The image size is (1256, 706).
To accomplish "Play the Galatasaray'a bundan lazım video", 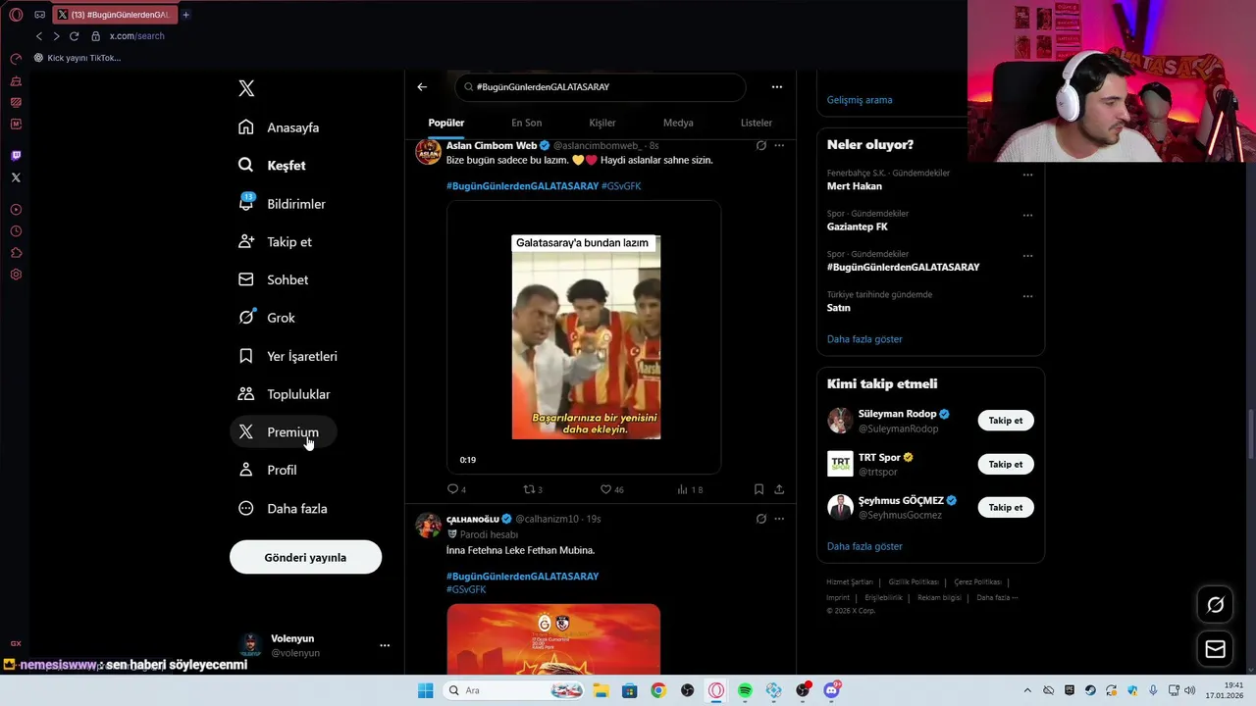I will coord(586,337).
